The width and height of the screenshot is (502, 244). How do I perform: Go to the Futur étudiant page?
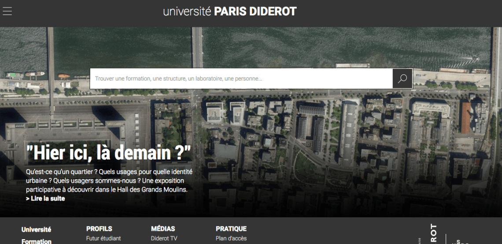click(103, 239)
